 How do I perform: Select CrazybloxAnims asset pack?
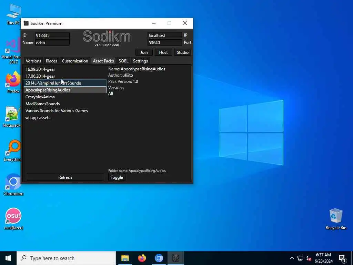tap(65, 97)
